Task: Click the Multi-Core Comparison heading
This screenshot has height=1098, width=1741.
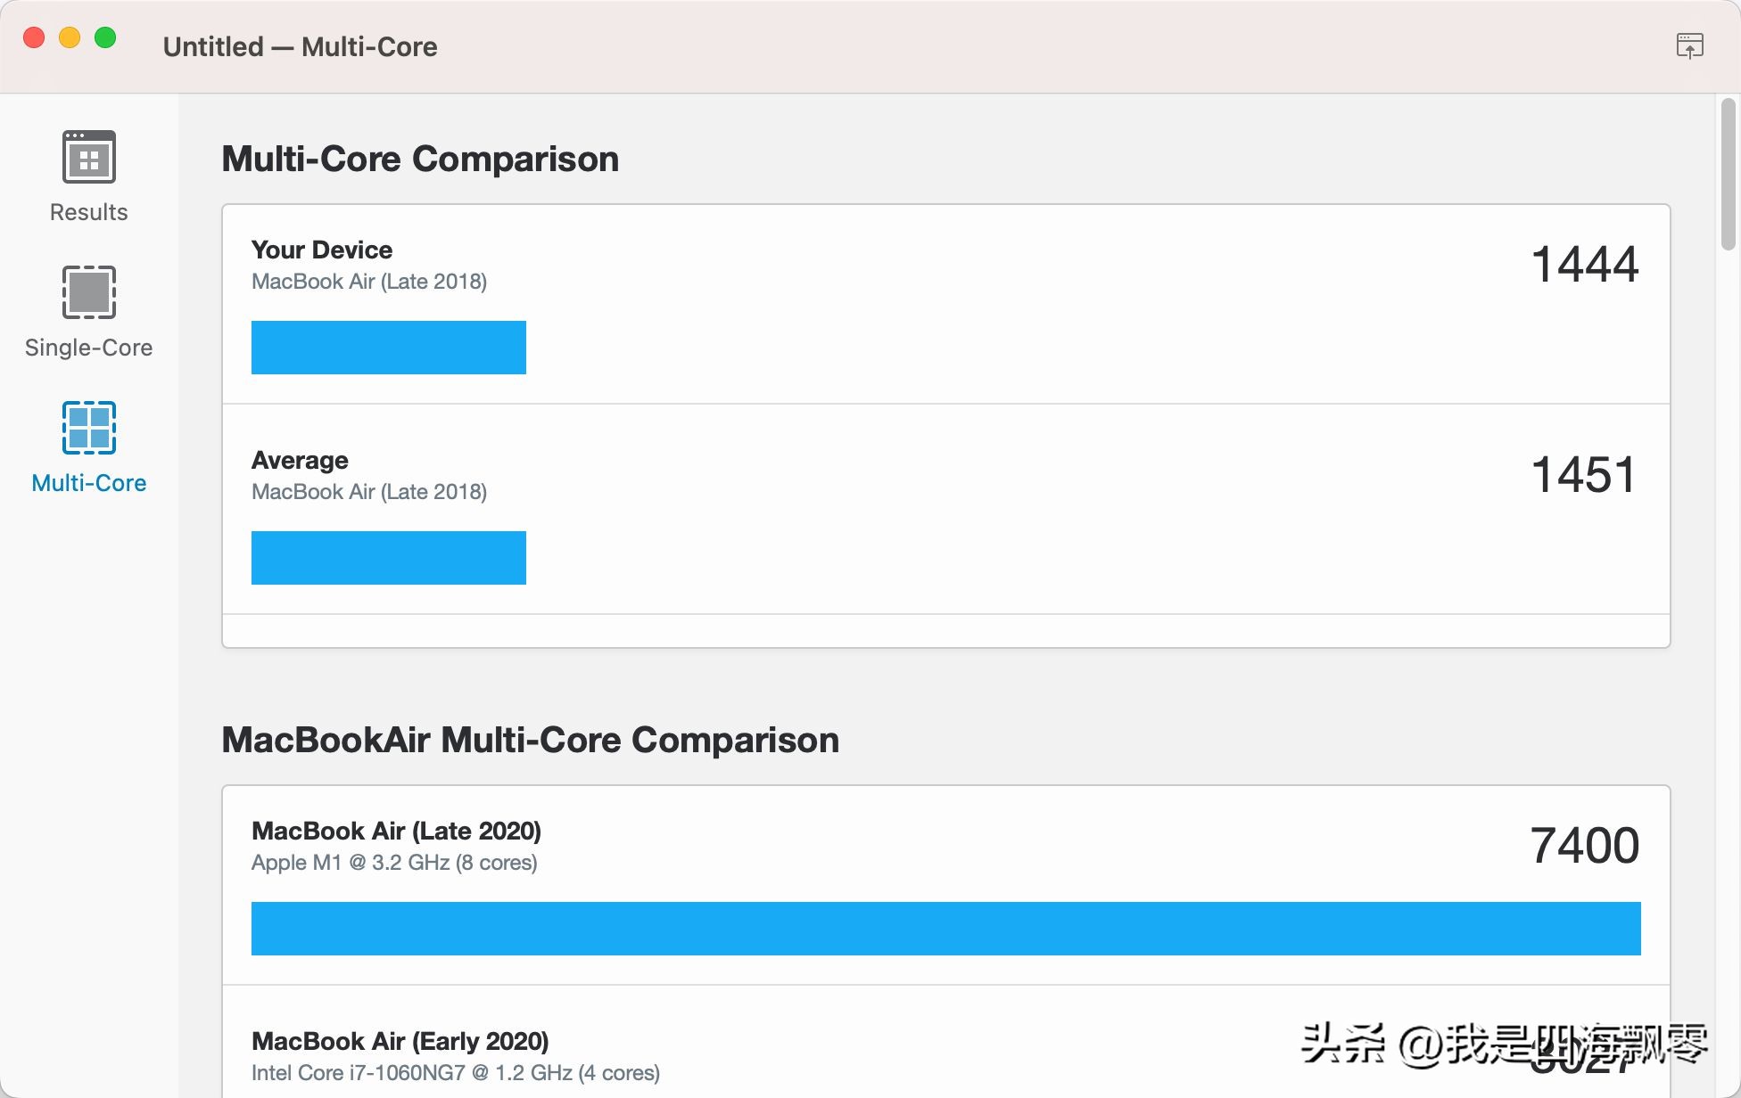Action: tap(420, 158)
